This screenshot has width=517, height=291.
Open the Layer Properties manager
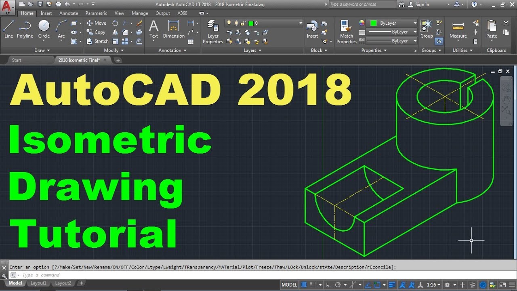pyautogui.click(x=213, y=32)
